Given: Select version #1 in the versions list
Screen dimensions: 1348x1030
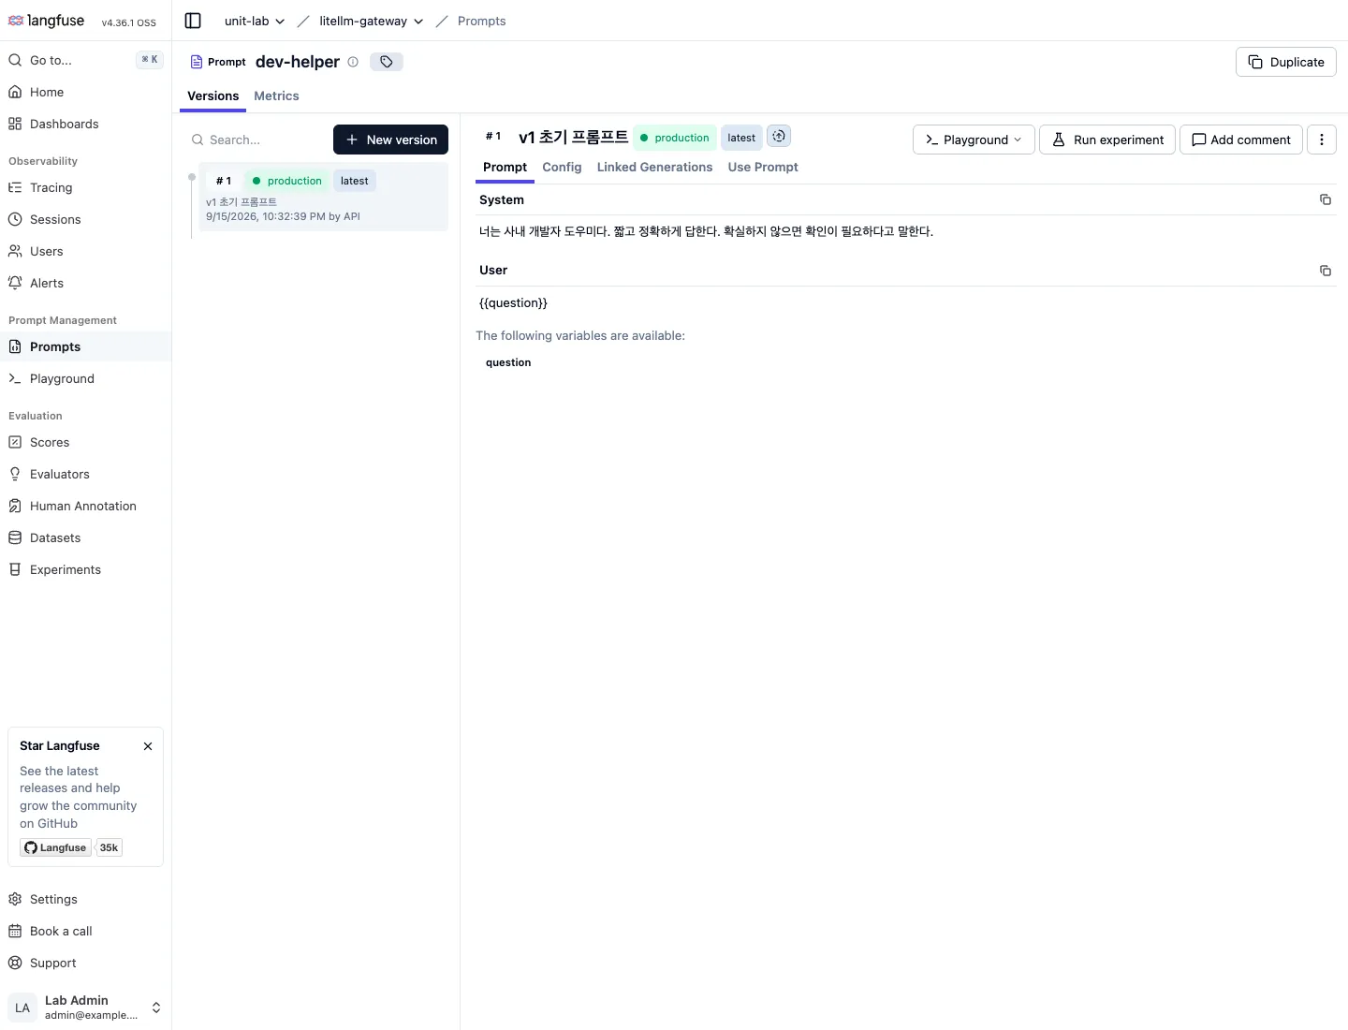Looking at the screenshot, I should tap(323, 197).
